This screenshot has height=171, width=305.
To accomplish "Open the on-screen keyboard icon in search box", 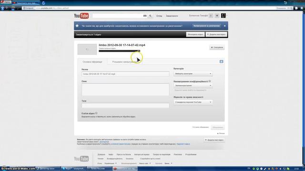I will coord(145,16).
